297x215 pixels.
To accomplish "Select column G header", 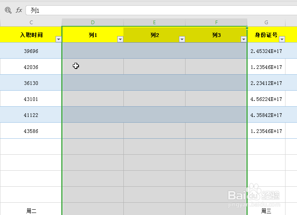I will 266,22.
